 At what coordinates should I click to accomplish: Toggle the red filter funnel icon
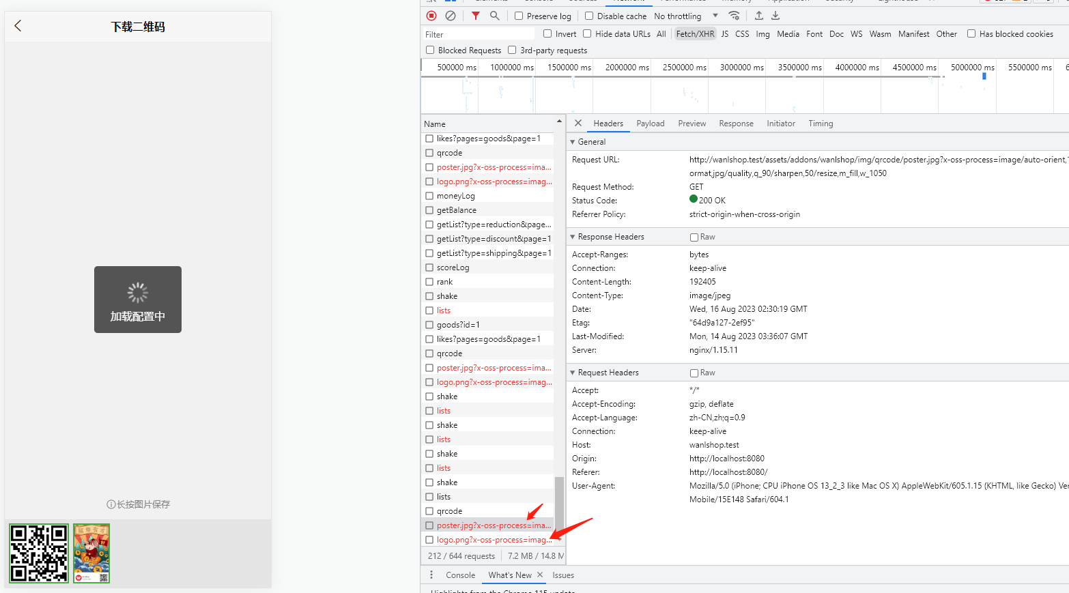[x=476, y=16]
